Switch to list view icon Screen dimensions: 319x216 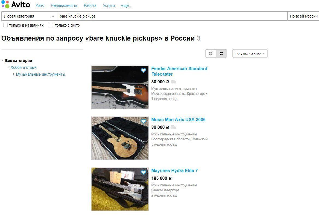(221, 53)
